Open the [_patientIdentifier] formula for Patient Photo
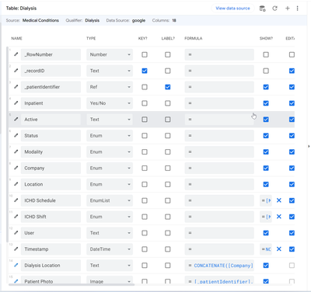Viewport: 311px width, 292px height. (219, 280)
